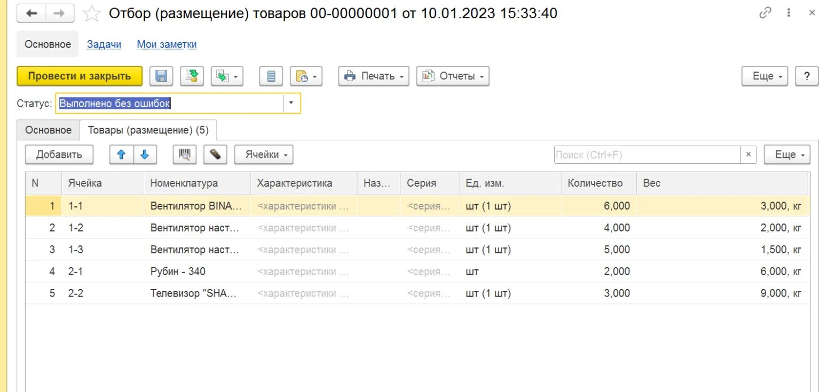The width and height of the screenshot is (820, 392).
Task: Open the Печать dropdown menu
Action: click(x=374, y=76)
